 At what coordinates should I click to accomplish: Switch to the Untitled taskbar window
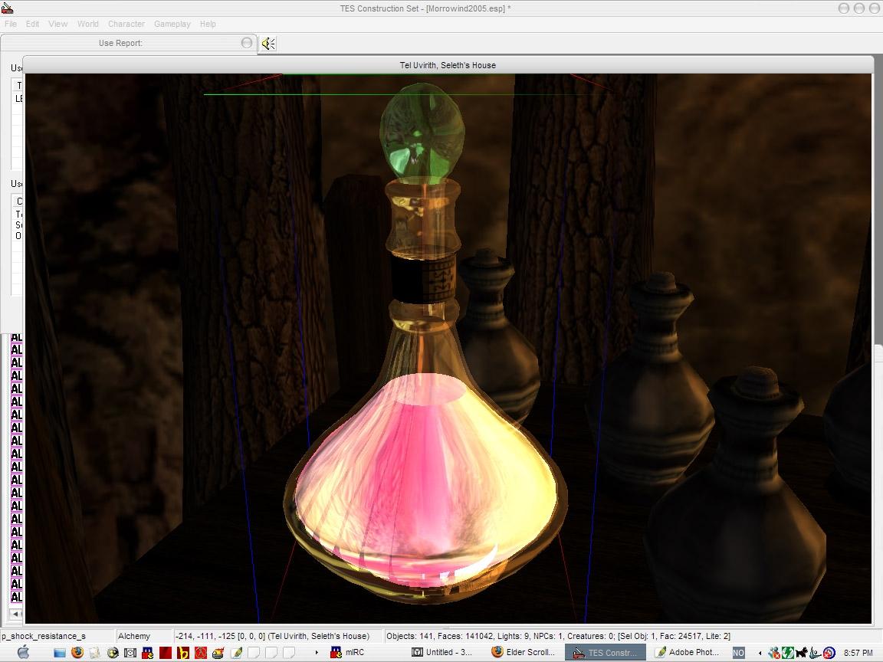coord(442,653)
